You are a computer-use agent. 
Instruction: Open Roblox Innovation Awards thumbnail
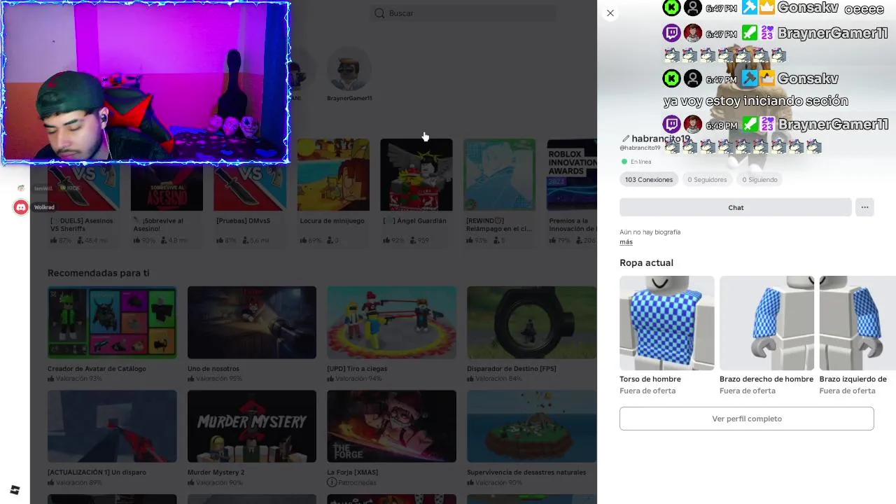[571, 175]
